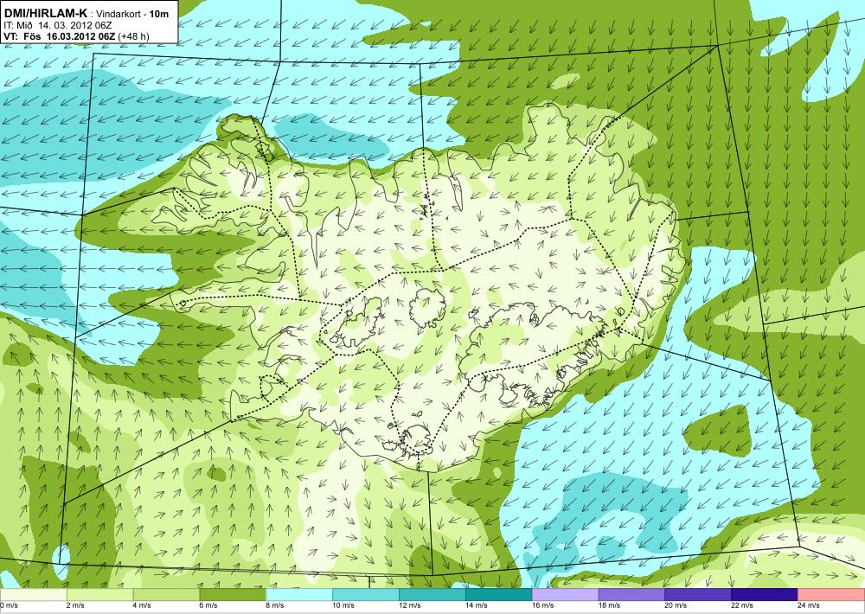Select the lavender 16–18 m/s legend swatch

click(x=565, y=594)
